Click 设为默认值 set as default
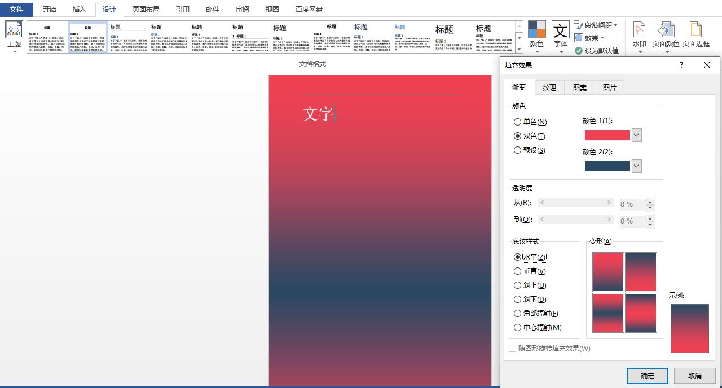The height and width of the screenshot is (388, 722). click(596, 51)
